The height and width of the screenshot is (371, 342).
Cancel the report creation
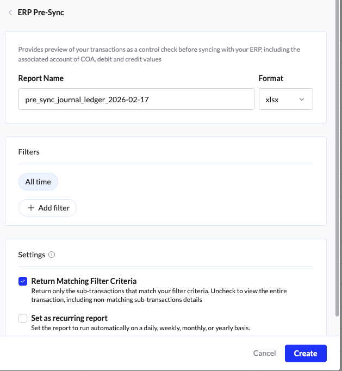pyautogui.click(x=264, y=353)
